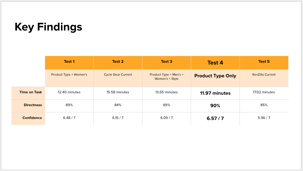The image size is (303, 171).
Task: Click the Directness row label
Action: point(32,105)
